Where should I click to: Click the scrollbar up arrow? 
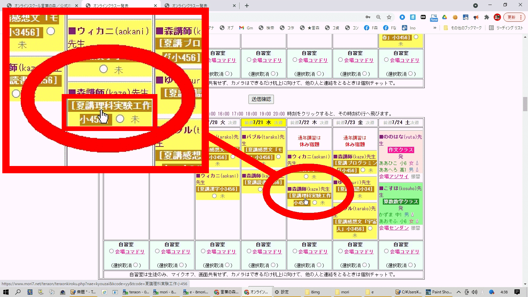[525, 37]
